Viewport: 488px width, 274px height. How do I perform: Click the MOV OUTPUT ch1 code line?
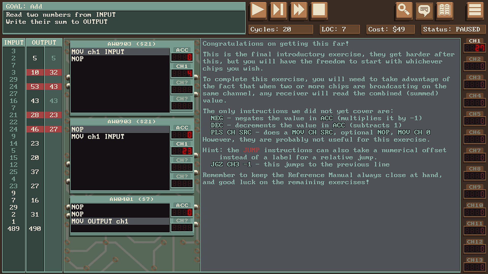[100, 221]
